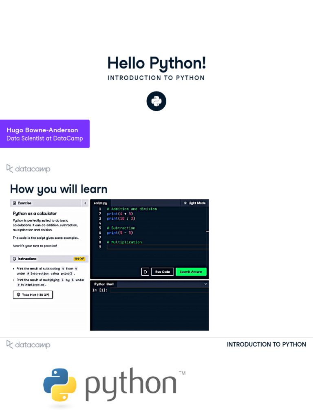Click the datacamp logo above How you will learn

(28, 169)
